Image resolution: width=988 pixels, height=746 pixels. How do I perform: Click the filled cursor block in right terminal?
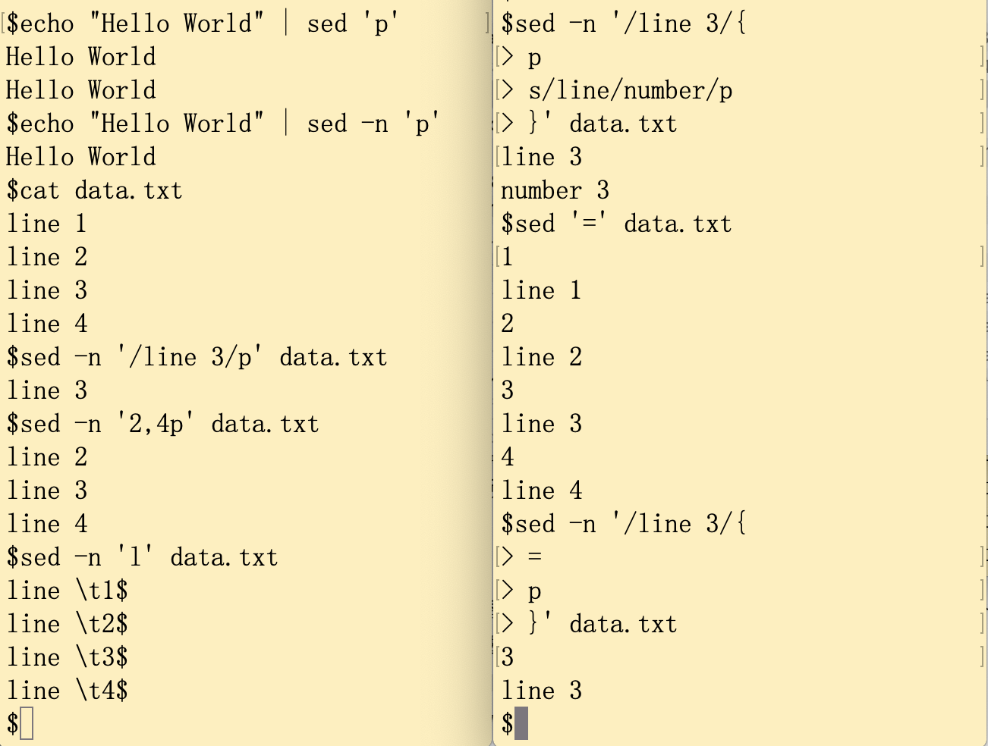click(x=521, y=723)
